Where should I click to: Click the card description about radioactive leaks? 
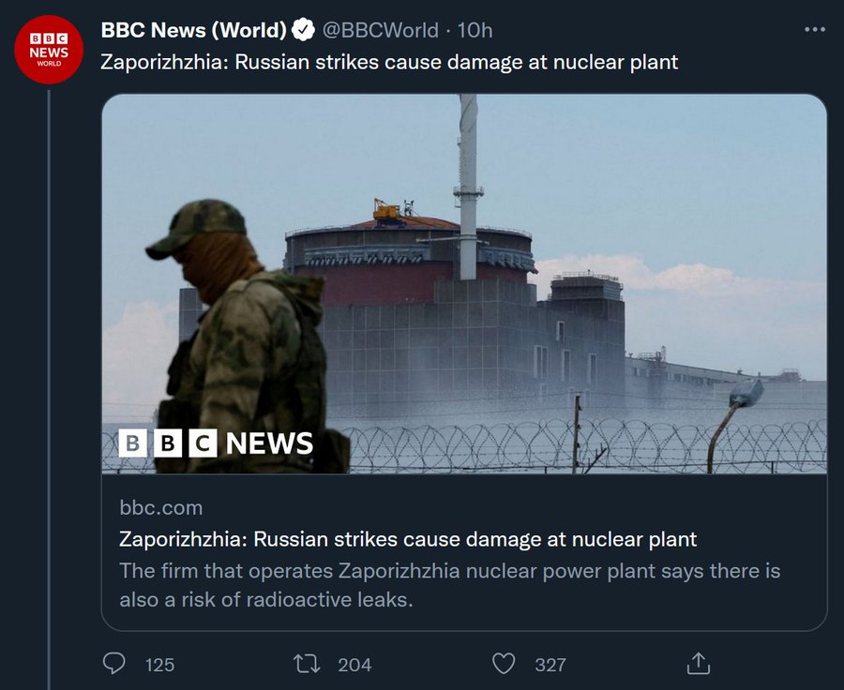[450, 584]
